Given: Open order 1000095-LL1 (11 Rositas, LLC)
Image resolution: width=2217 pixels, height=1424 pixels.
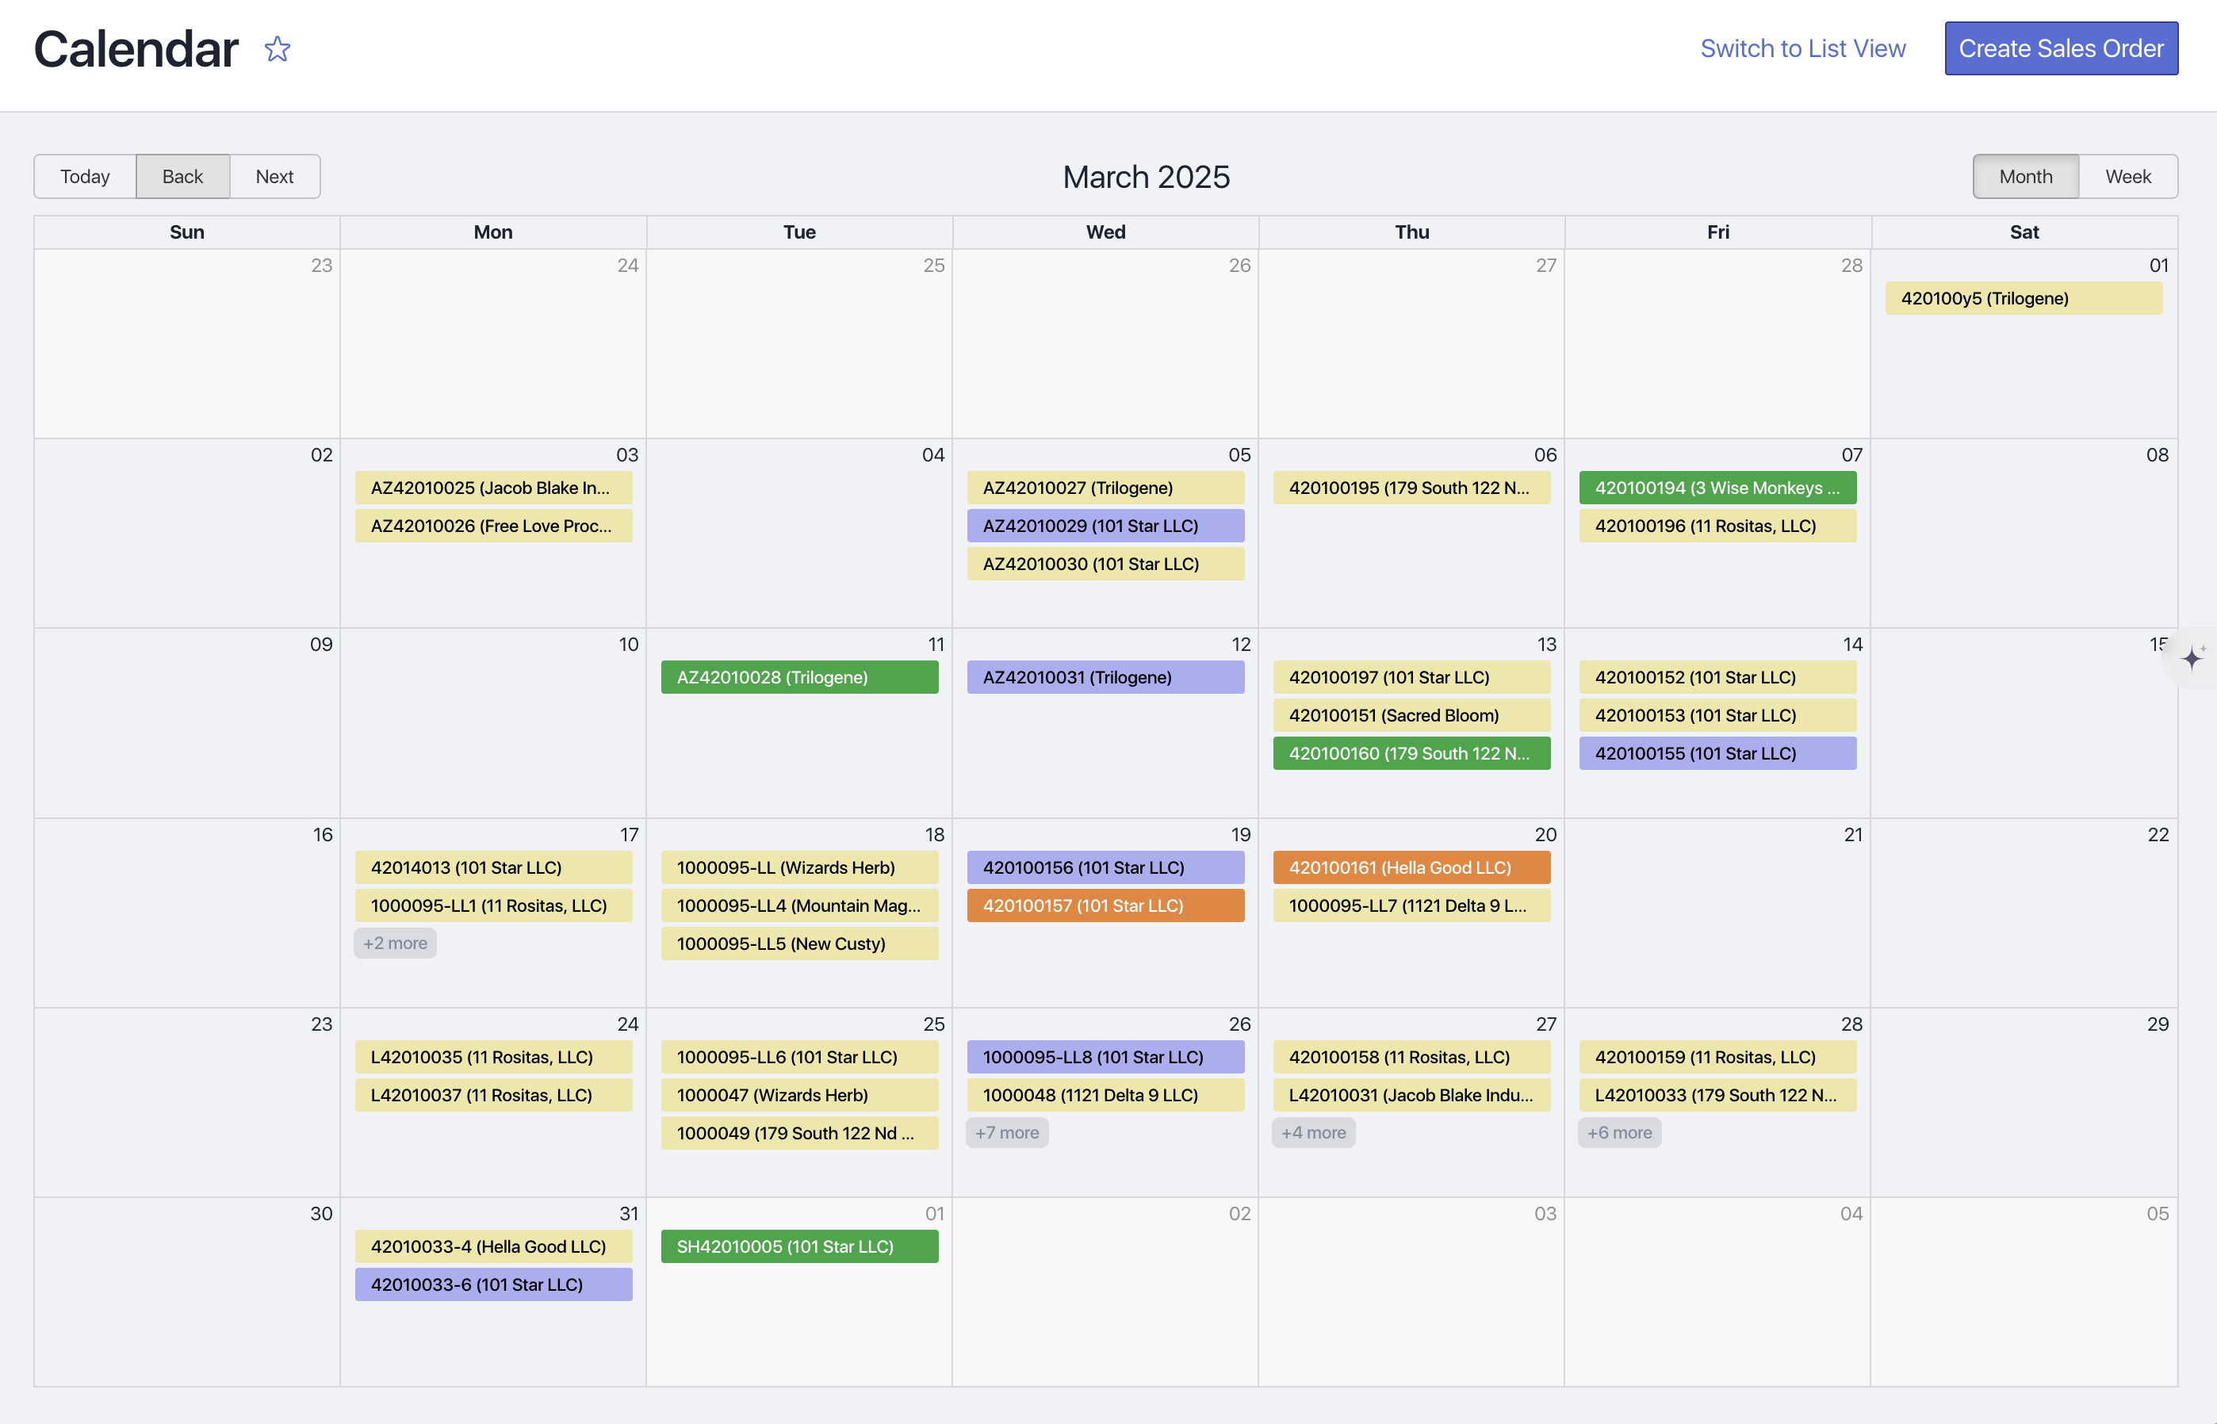Looking at the screenshot, I should click(x=494, y=905).
